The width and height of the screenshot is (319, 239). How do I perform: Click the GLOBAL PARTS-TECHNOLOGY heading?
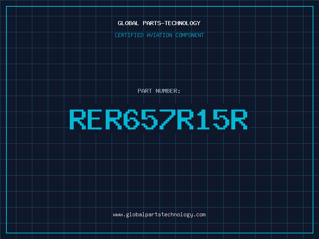(x=159, y=23)
